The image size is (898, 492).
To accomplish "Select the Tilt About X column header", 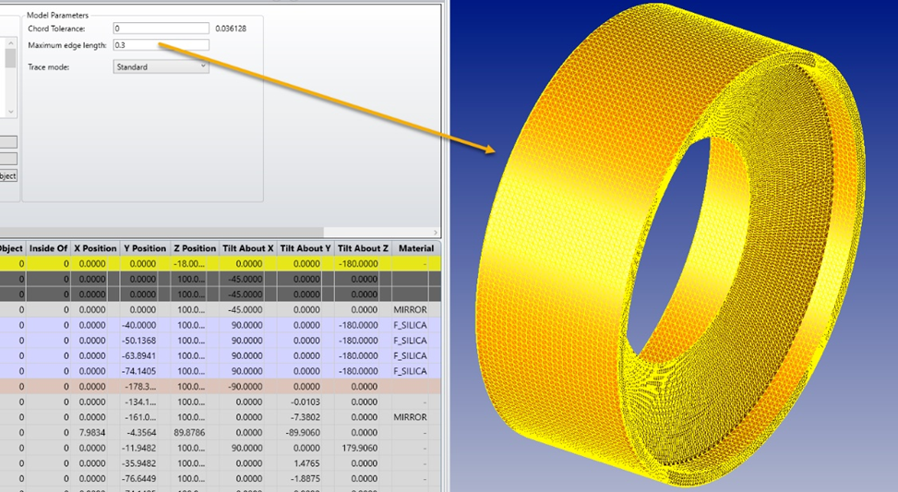I will tap(247, 248).
